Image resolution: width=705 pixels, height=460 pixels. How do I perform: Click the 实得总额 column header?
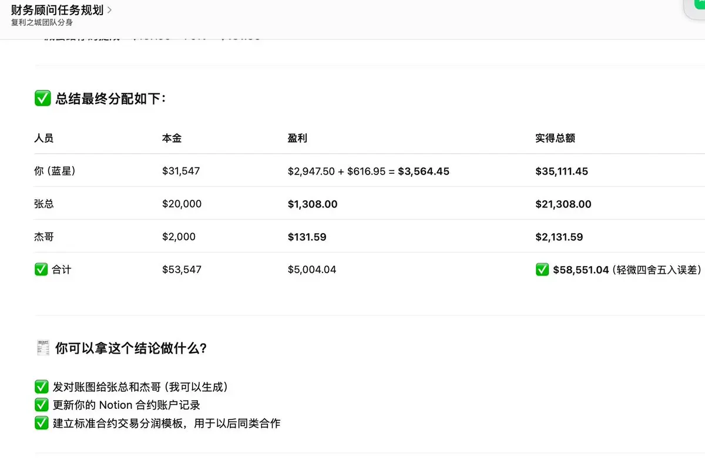[555, 139]
